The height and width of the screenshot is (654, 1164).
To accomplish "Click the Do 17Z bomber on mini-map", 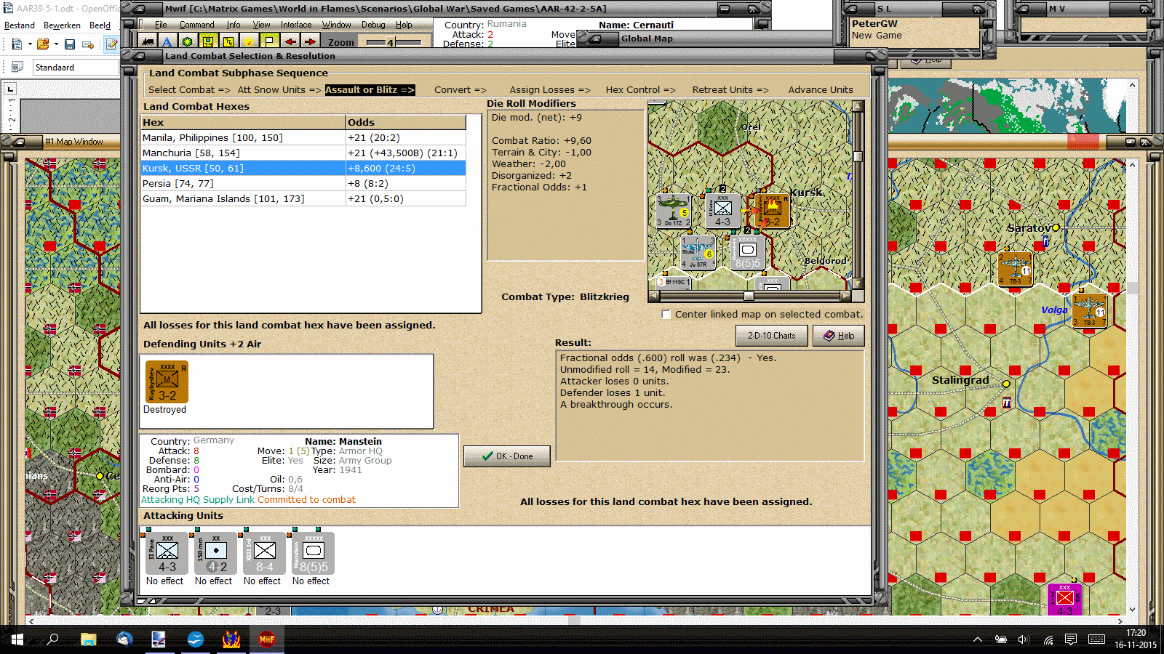I will 673,211.
